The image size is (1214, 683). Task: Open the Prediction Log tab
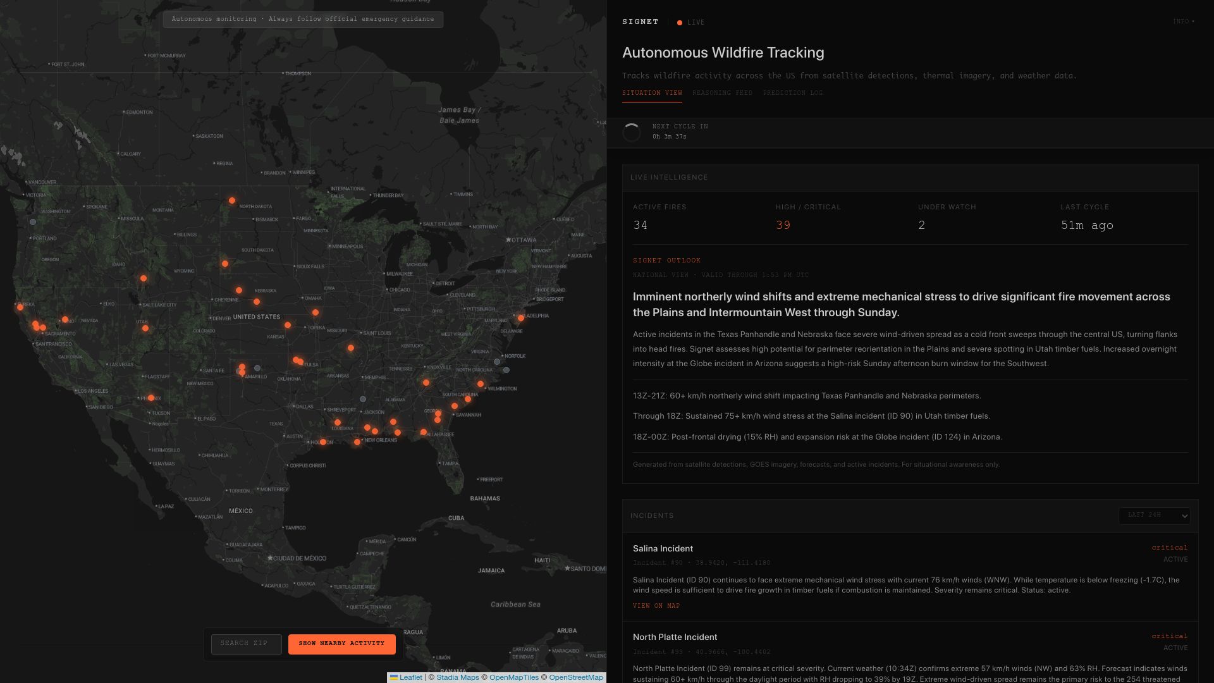(x=792, y=93)
